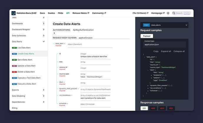Click the "Create Data Alerts" heading
This screenshot has width=203, height=123.
[x=66, y=24]
